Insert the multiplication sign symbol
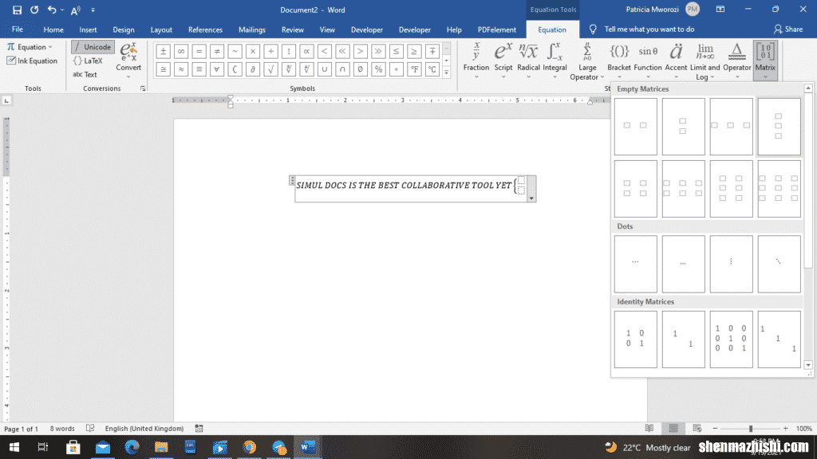Viewport: 817px width, 459px height. point(253,51)
